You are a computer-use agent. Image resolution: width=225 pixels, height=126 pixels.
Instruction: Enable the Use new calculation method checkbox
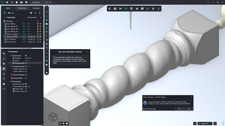coord(26,63)
